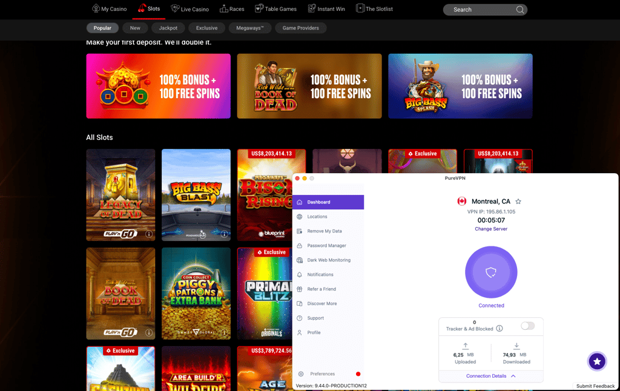Click the casino Search field
This screenshot has width=620, height=391.
pos(485,10)
